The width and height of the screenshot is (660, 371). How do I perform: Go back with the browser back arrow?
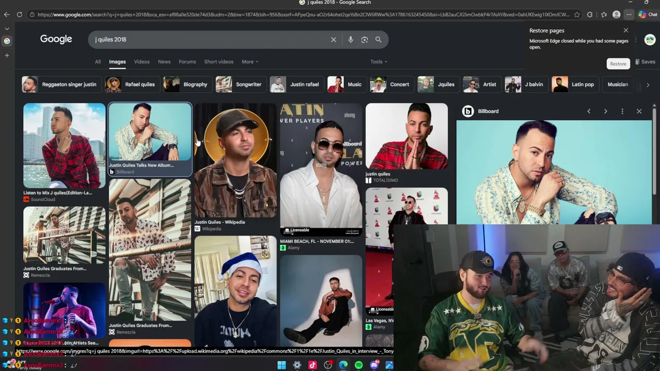click(x=7, y=14)
